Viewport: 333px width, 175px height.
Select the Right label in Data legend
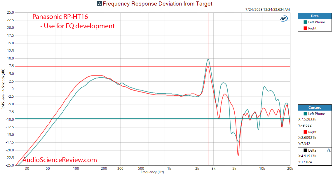[312, 28]
